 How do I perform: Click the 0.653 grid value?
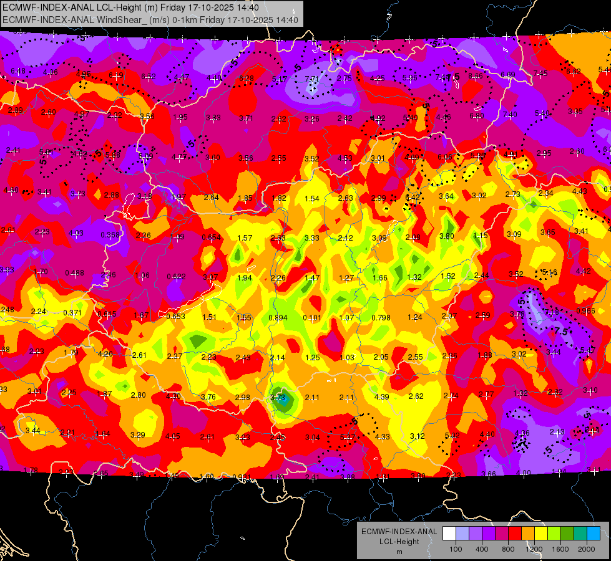coord(176,316)
